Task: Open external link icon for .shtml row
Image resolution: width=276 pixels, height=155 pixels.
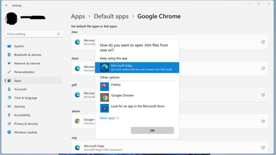Action: (x=263, y=121)
